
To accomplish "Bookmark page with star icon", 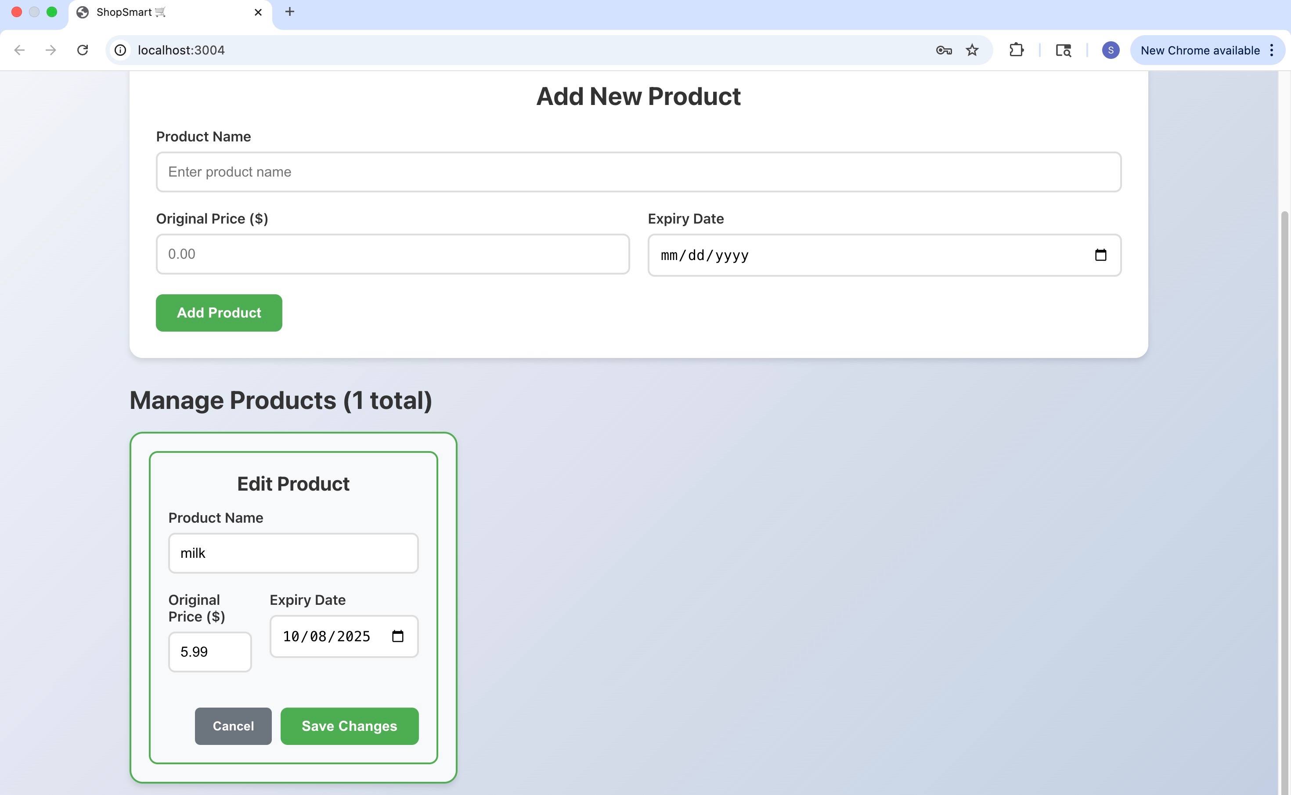I will tap(972, 50).
